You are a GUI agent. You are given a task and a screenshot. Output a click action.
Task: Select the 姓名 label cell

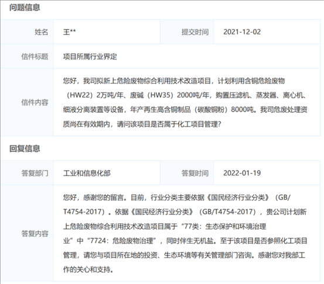pos(28,32)
